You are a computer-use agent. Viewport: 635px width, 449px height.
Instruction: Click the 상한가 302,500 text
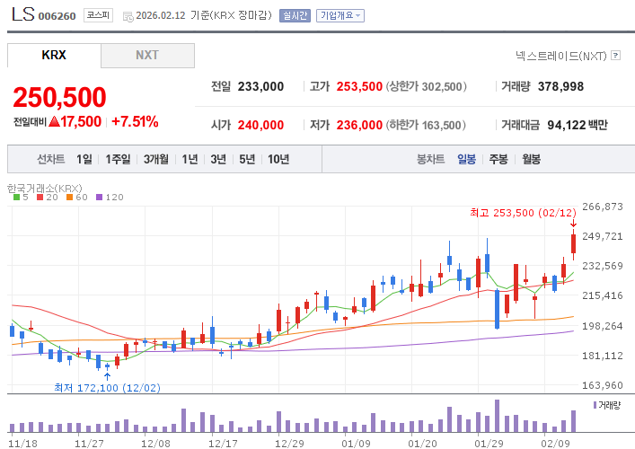click(x=426, y=86)
